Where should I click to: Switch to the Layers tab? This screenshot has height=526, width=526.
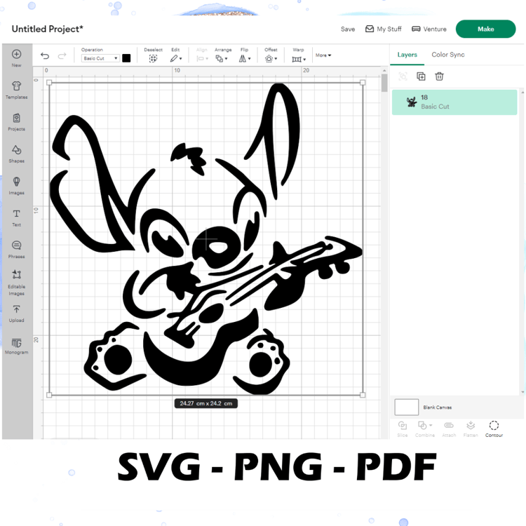(x=407, y=55)
